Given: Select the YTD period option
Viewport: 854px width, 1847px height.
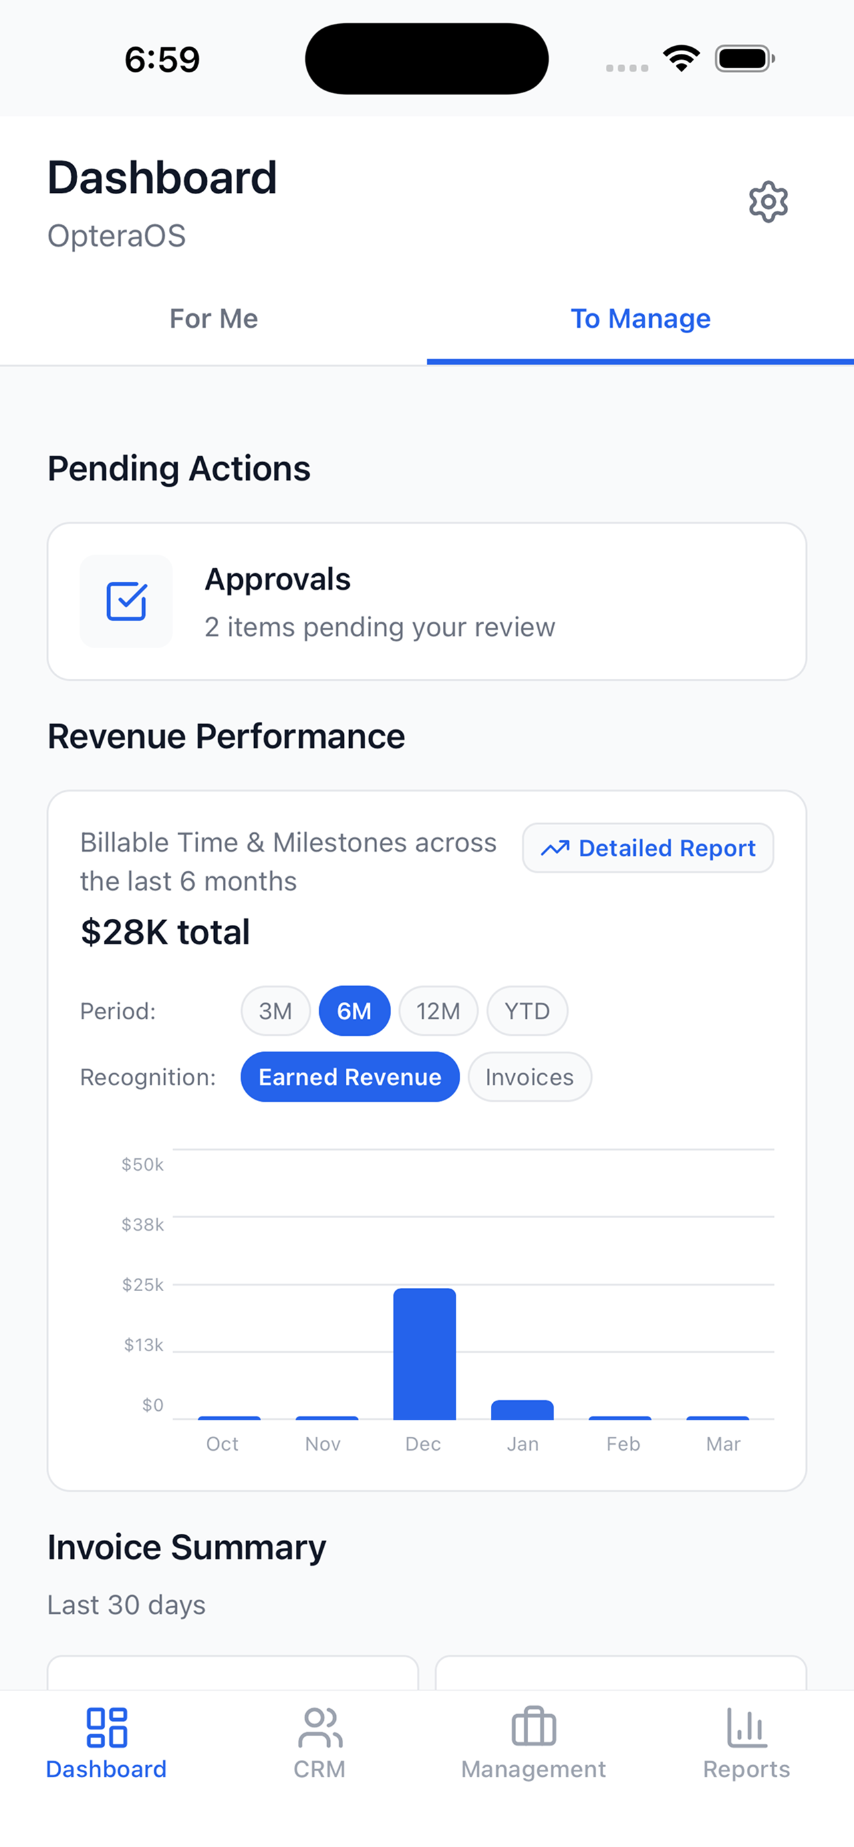Looking at the screenshot, I should pyautogui.click(x=527, y=1011).
